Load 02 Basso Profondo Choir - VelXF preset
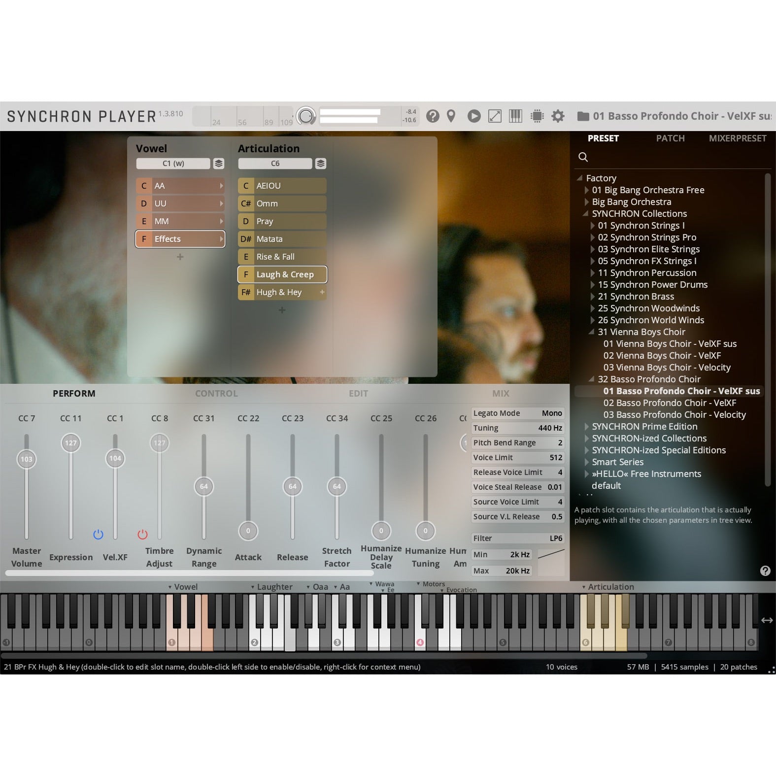The height and width of the screenshot is (776, 776). pyautogui.click(x=670, y=403)
